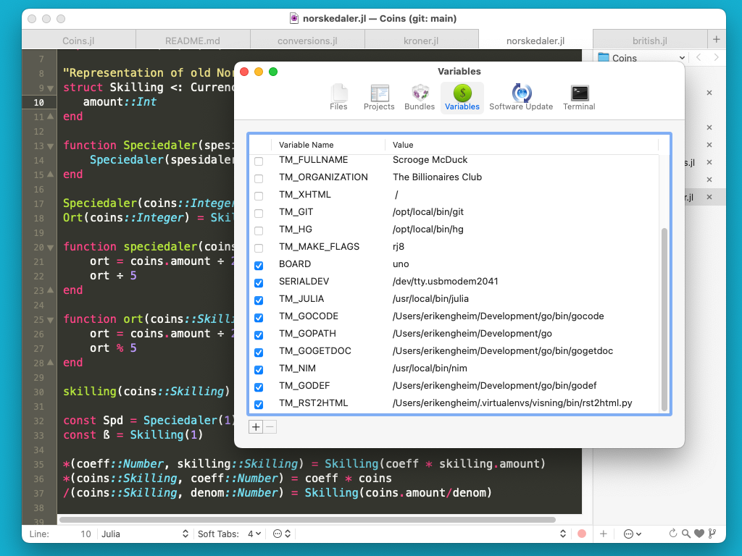Add a new tab with the tab bar plus
The width and height of the screenshot is (742, 556).
pos(717,40)
